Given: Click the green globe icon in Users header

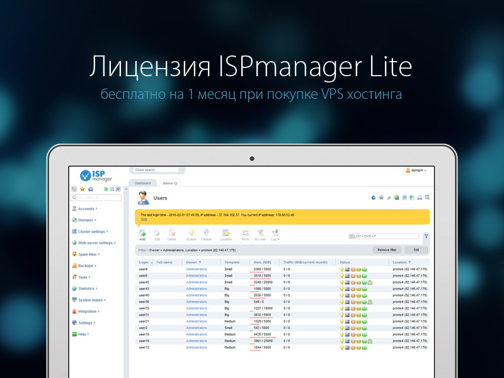Looking at the screenshot, I should (x=397, y=197).
